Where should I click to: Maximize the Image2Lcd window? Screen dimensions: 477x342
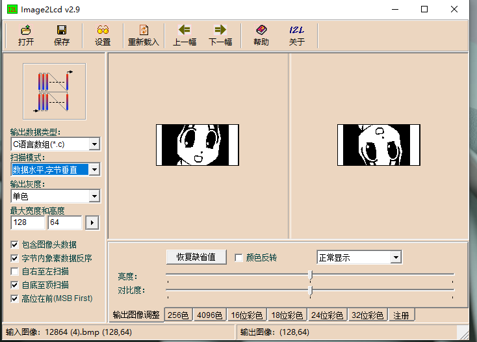click(424, 9)
